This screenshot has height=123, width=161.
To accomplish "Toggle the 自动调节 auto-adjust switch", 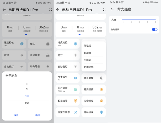I will click(154, 29).
